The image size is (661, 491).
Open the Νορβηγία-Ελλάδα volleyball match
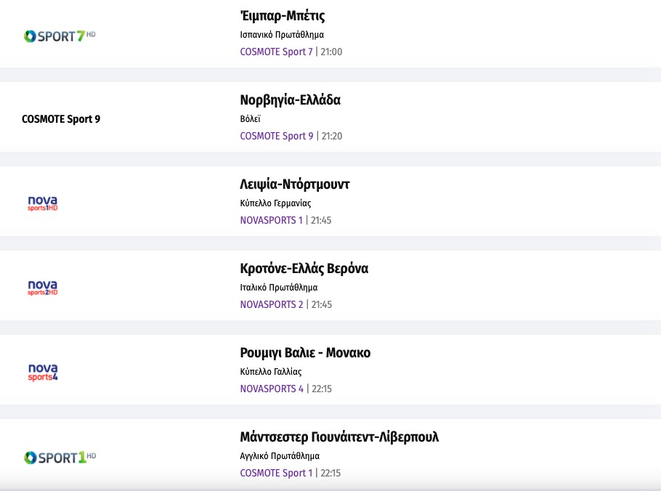pyautogui.click(x=290, y=100)
